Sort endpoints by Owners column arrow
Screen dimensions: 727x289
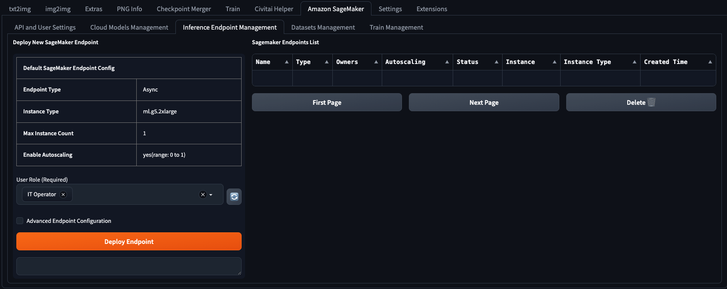[376, 62]
